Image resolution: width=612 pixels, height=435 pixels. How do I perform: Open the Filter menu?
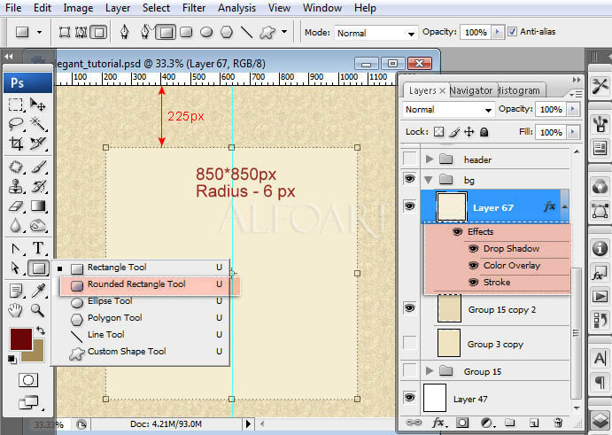(x=193, y=8)
